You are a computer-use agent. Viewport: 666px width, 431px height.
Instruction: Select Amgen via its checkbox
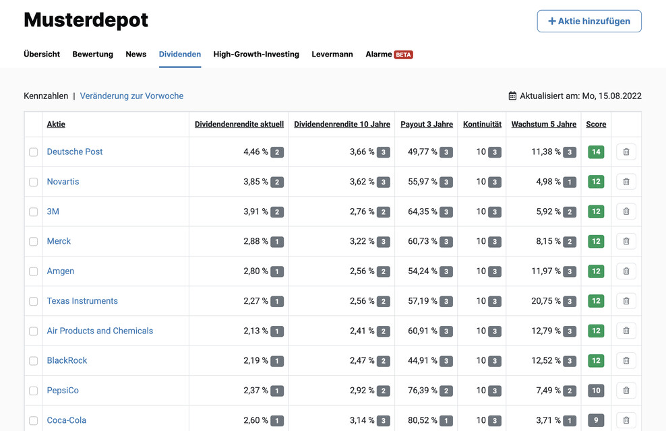(33, 271)
